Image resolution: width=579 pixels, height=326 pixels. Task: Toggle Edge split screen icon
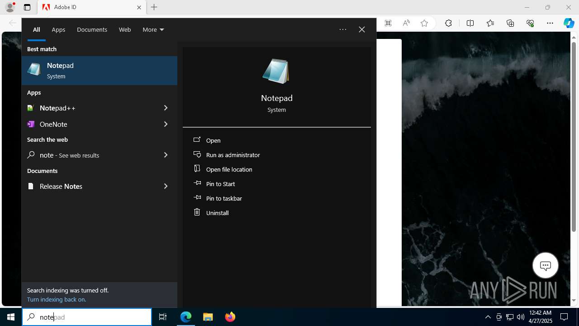(x=470, y=23)
